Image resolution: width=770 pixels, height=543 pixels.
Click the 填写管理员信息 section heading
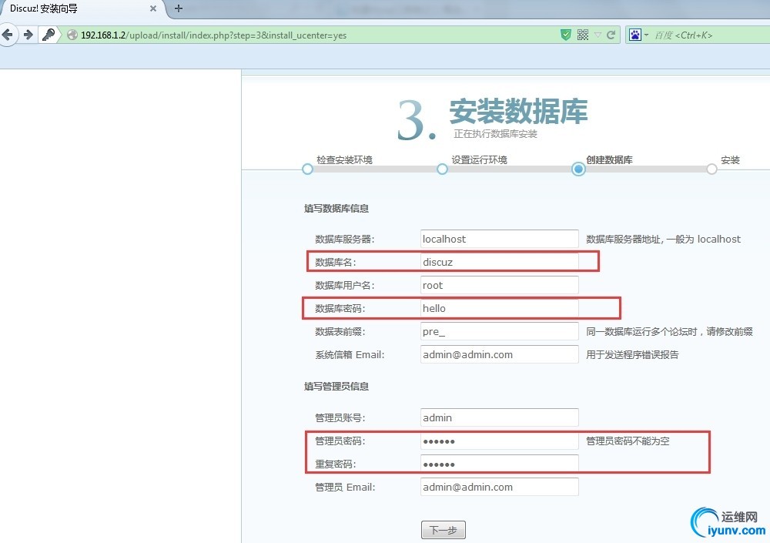pos(336,386)
